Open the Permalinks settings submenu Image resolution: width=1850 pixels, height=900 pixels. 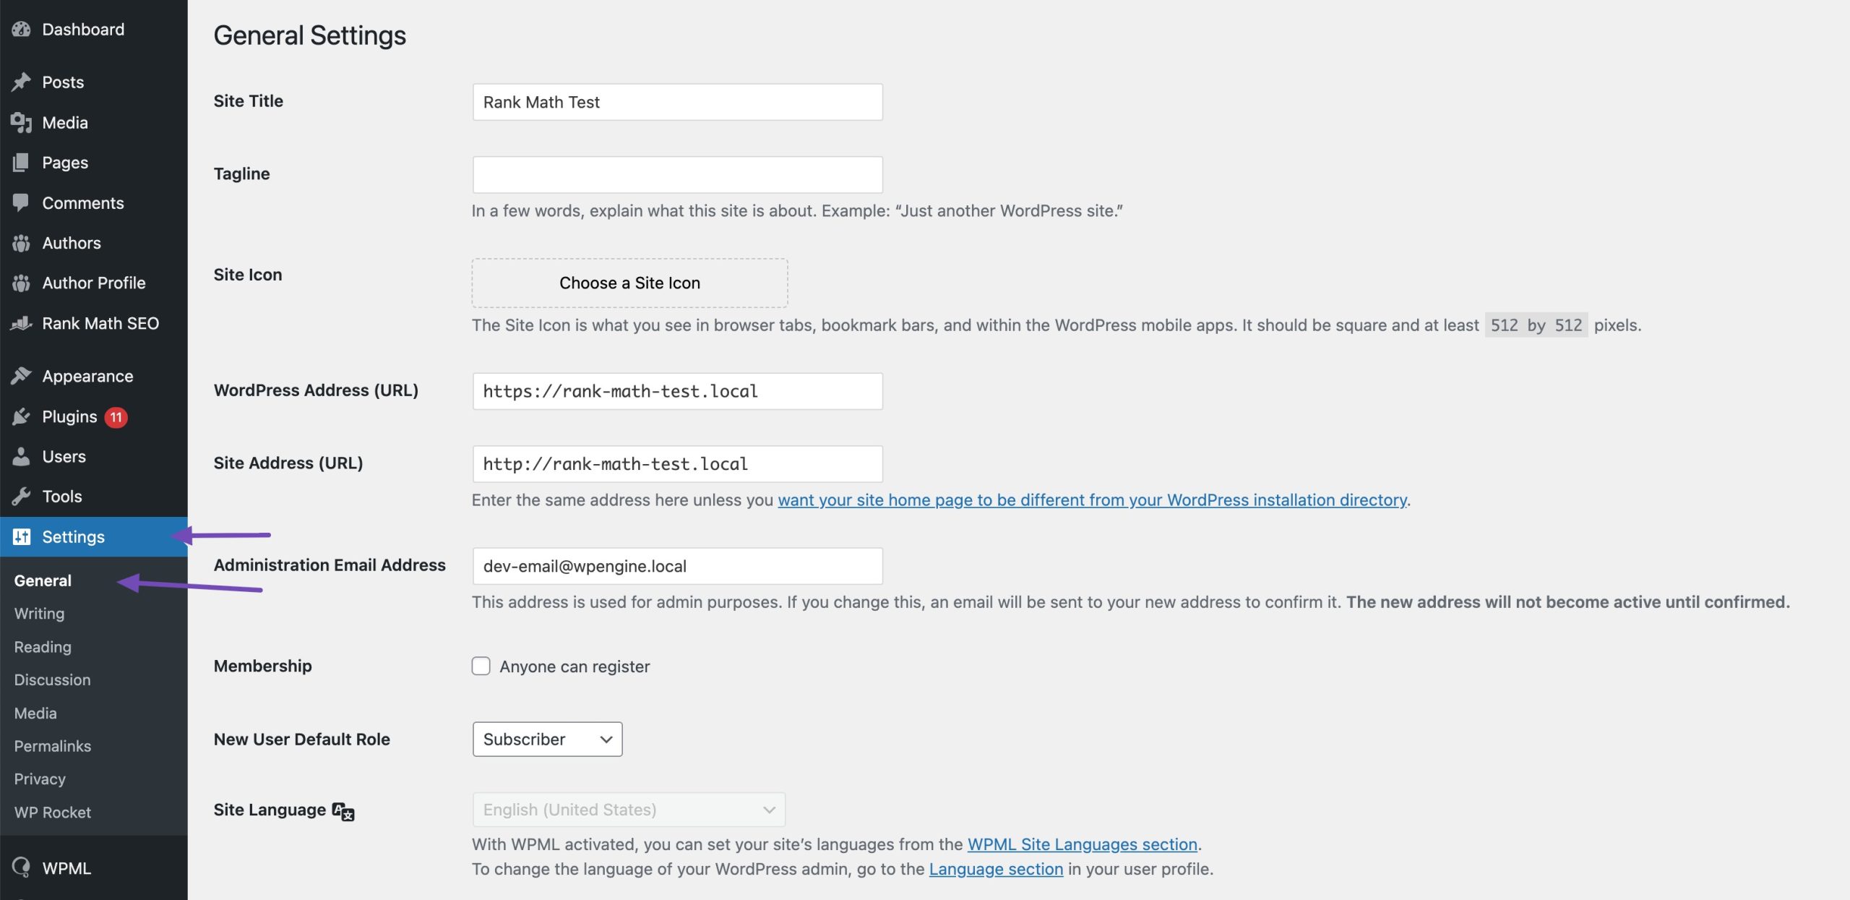click(x=53, y=746)
